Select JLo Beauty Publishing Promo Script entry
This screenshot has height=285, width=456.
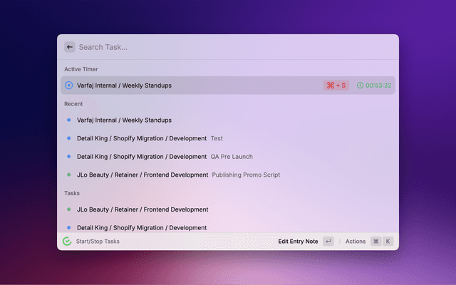178,175
